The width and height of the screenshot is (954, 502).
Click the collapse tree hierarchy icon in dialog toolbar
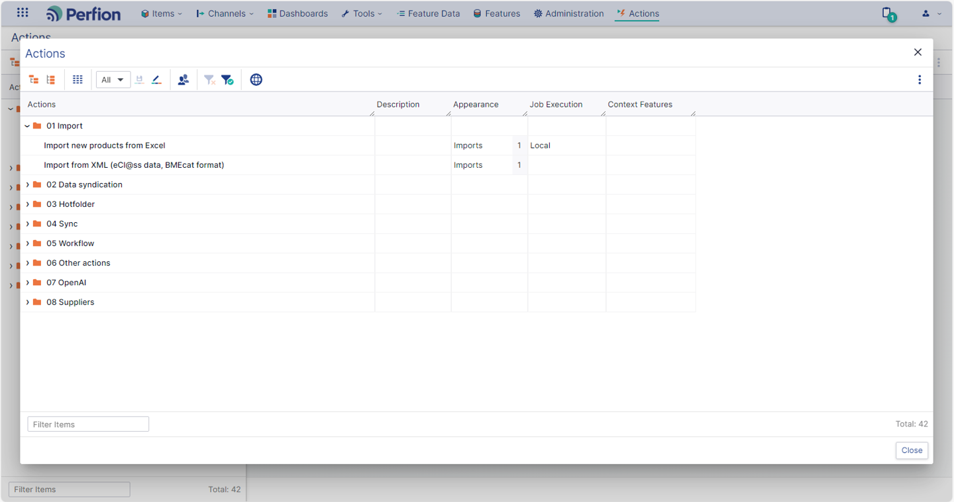point(34,80)
